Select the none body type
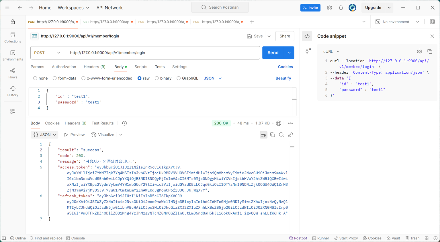 (x=35, y=78)
